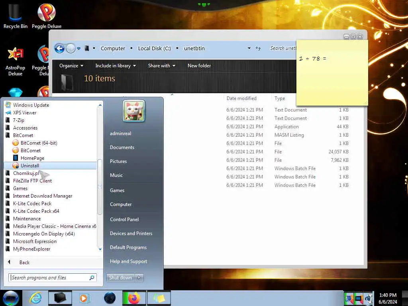Open Firefox from the taskbar
Viewport: 408px width, 306px height.
coord(134,298)
